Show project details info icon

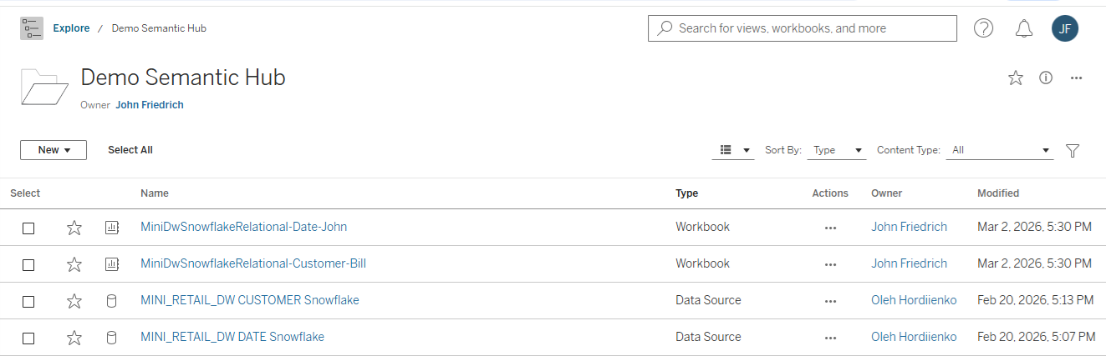1045,78
